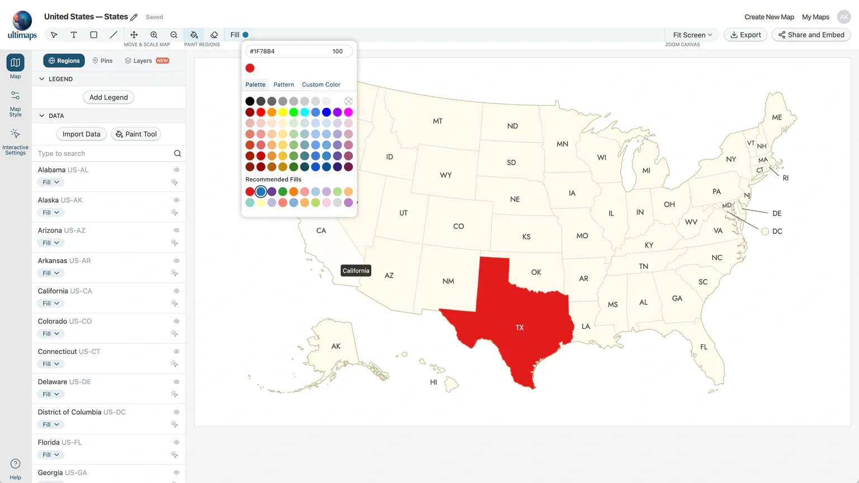Select the pointer cursor tool
Screen dimensions: 859x483
click(x=54, y=35)
